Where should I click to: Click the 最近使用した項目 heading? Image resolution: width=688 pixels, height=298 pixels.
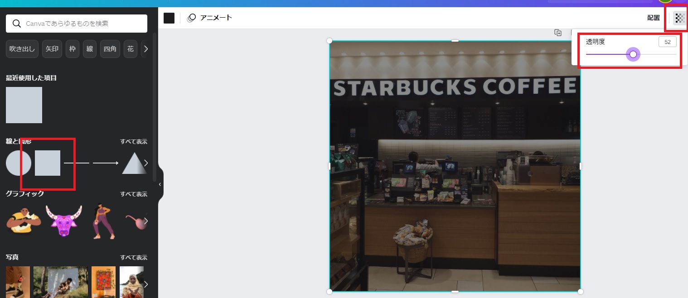[31, 78]
